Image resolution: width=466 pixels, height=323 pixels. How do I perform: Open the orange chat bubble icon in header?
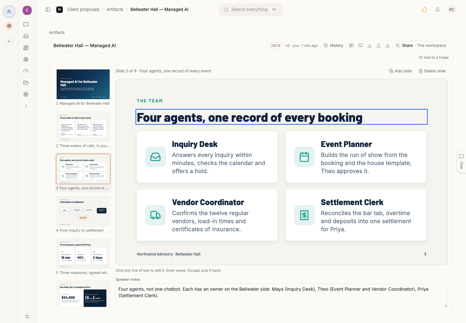click(x=425, y=10)
